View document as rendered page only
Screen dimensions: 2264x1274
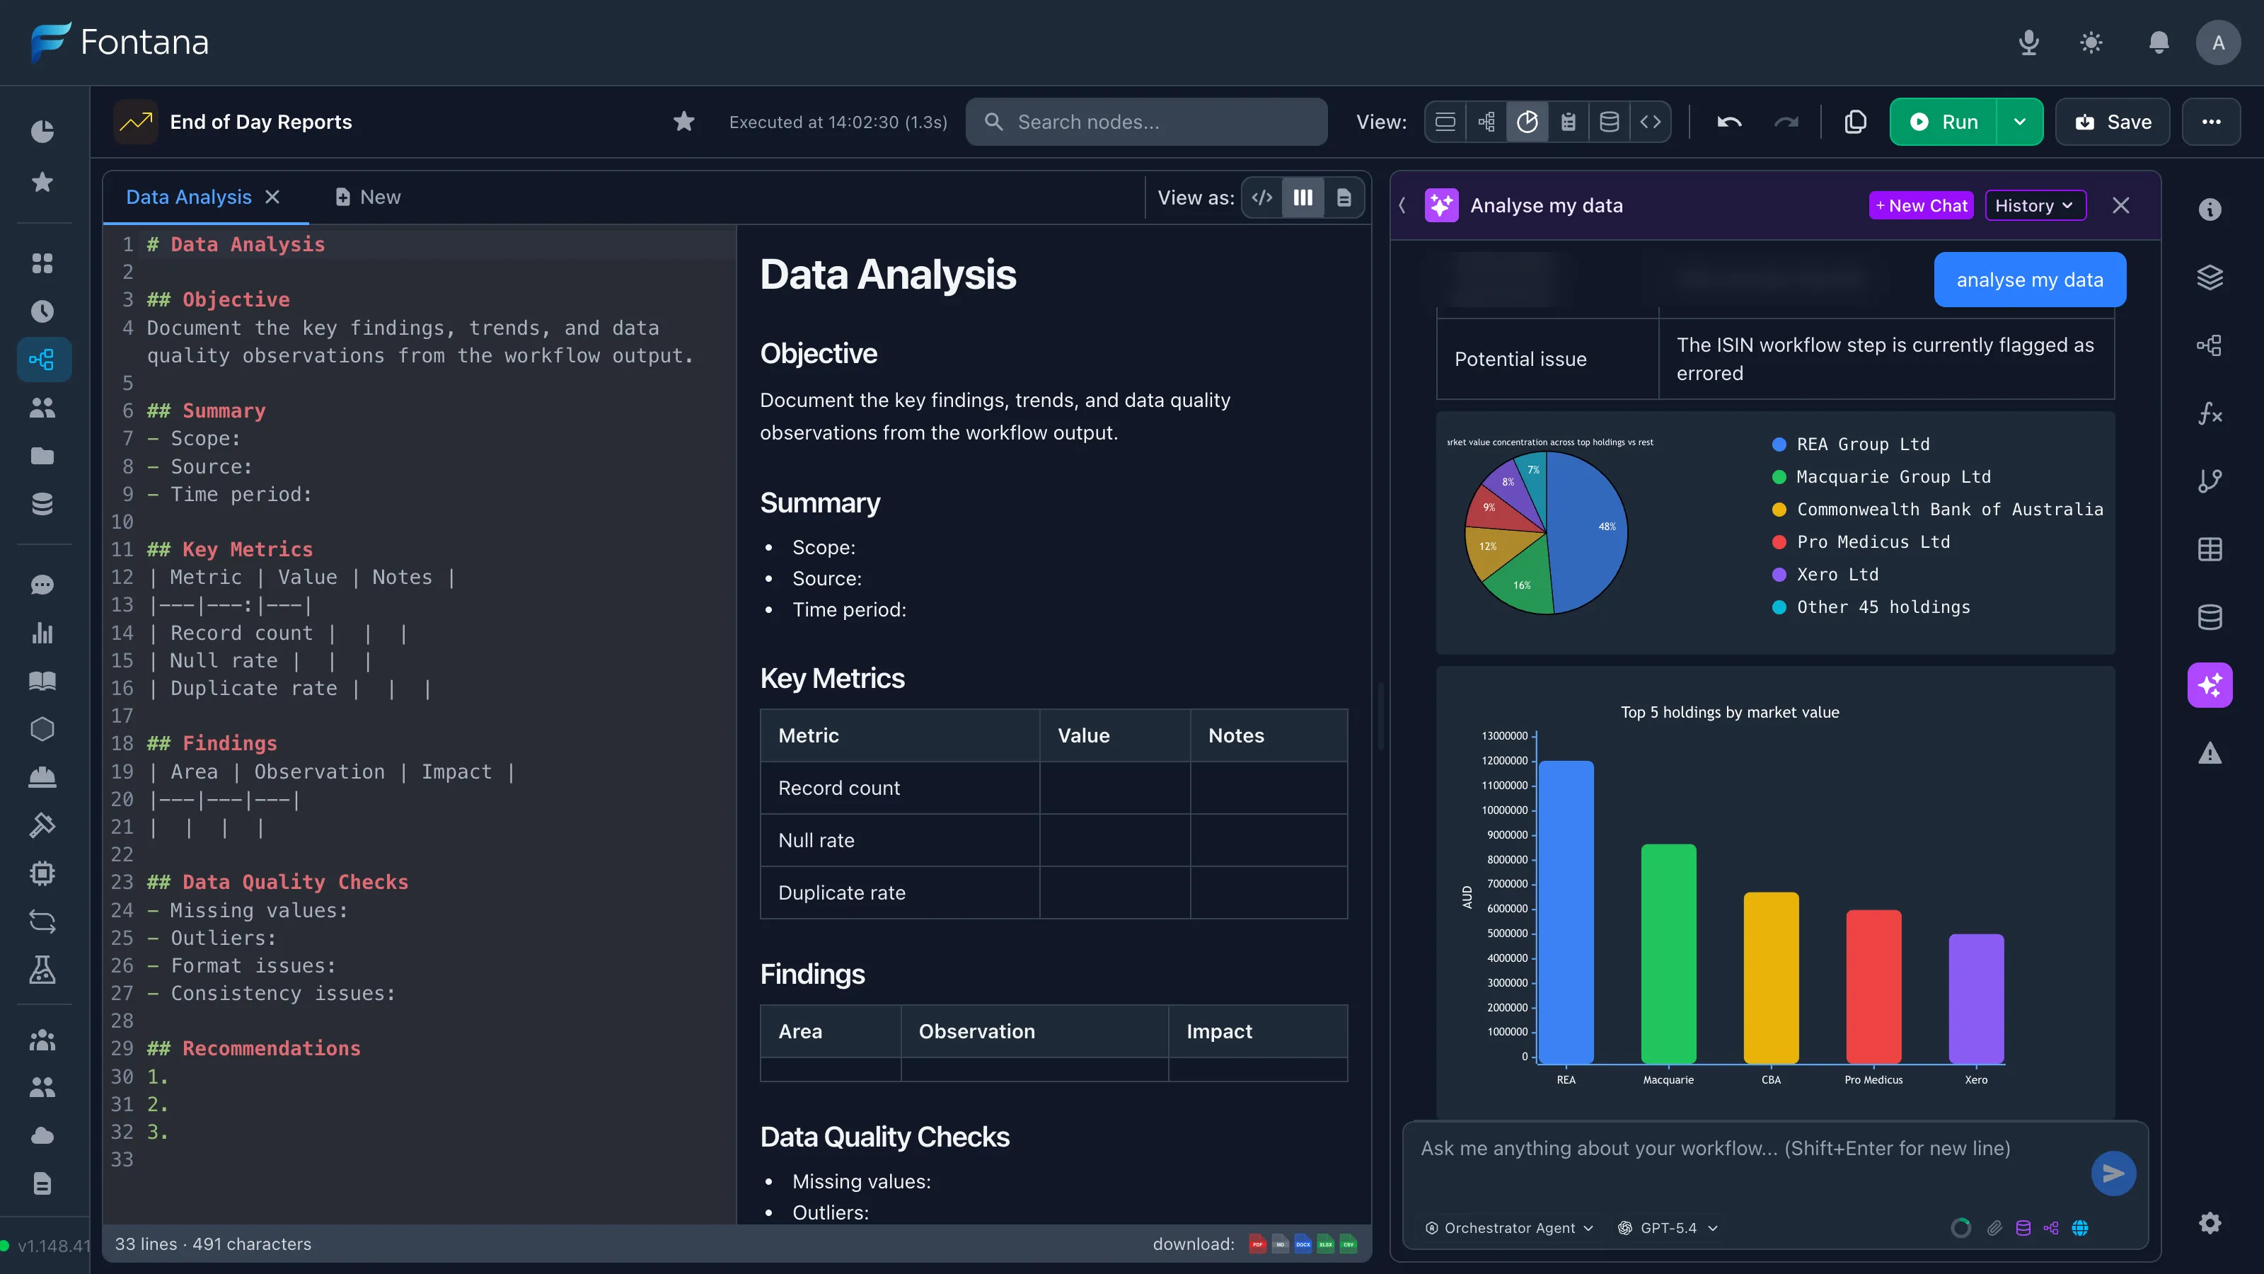point(1344,197)
